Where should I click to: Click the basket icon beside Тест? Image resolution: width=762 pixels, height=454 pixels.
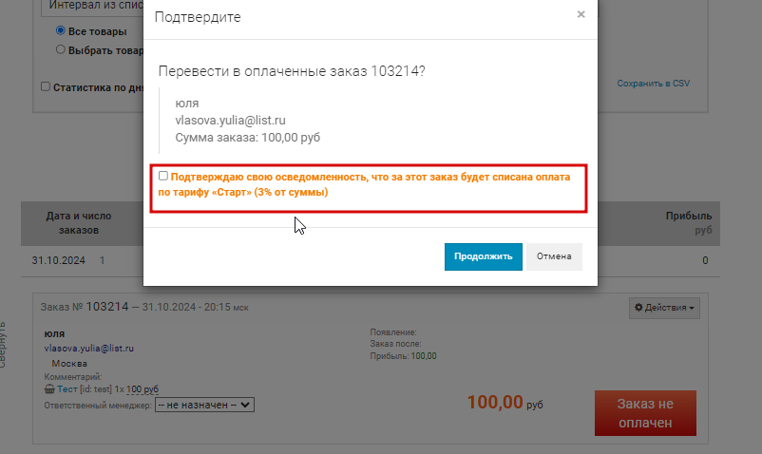tap(49, 388)
